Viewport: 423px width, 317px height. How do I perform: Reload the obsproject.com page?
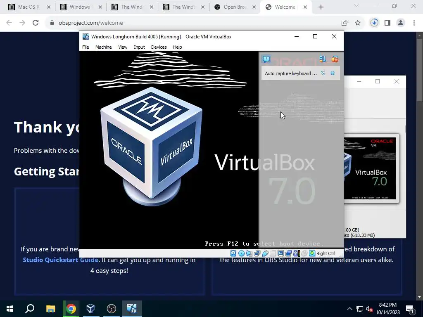click(36, 23)
